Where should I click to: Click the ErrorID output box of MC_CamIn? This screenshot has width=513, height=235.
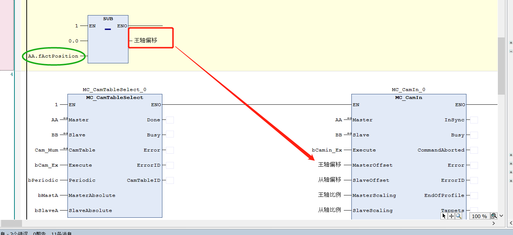[474, 180]
